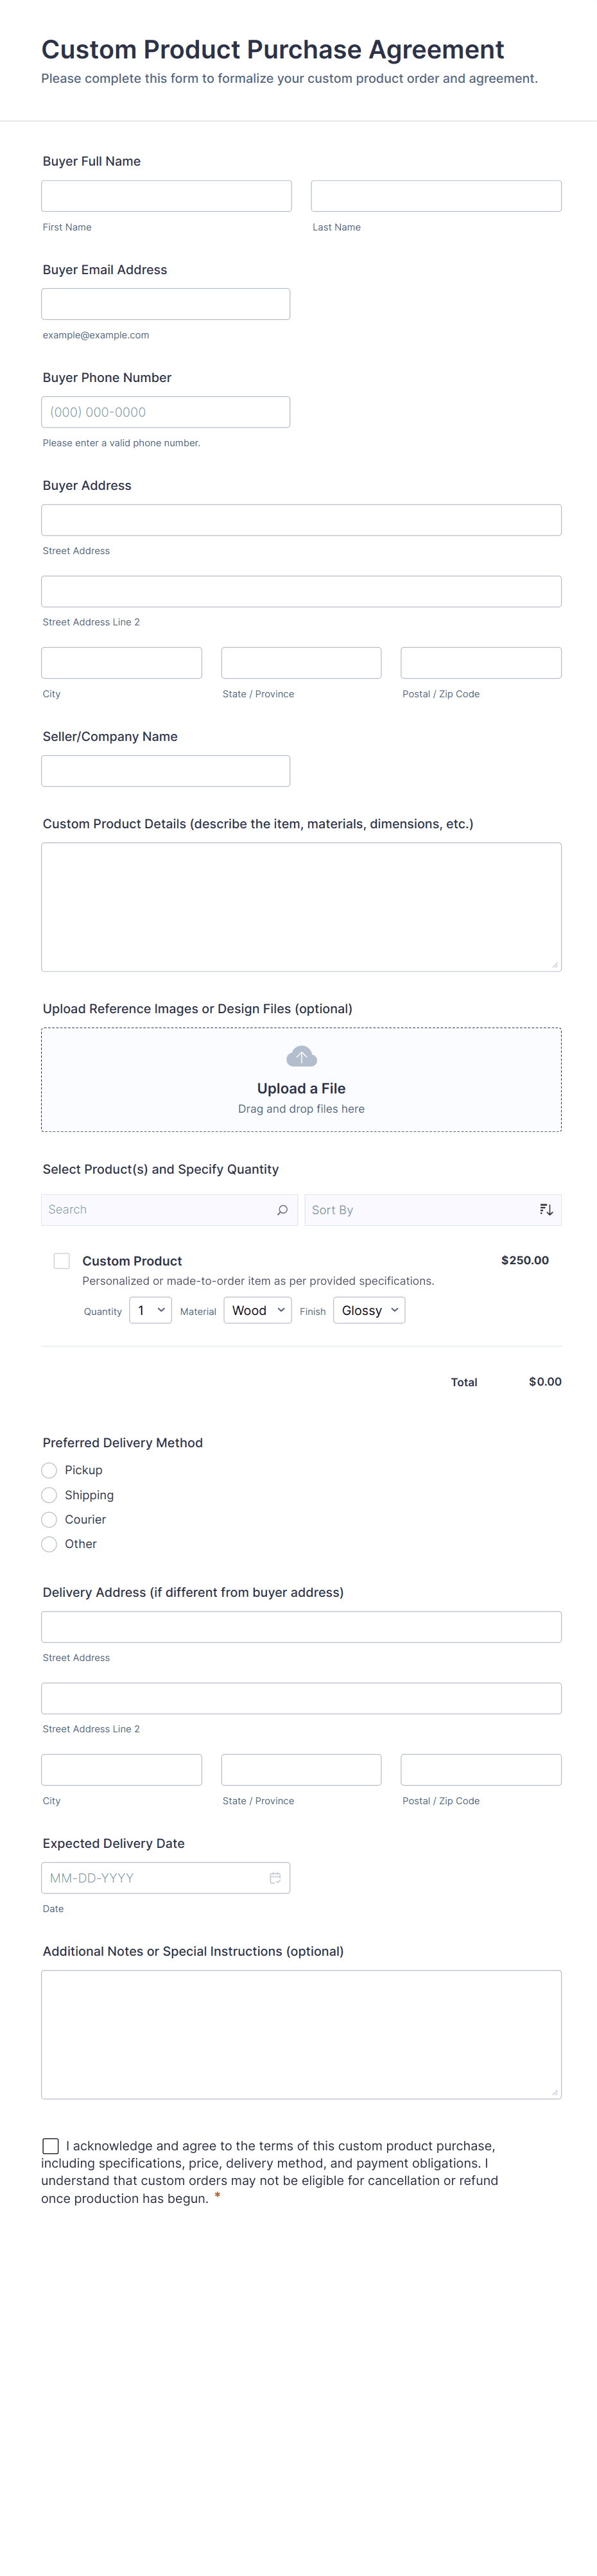
Task: Click Upload a File area
Action: coord(301,1088)
